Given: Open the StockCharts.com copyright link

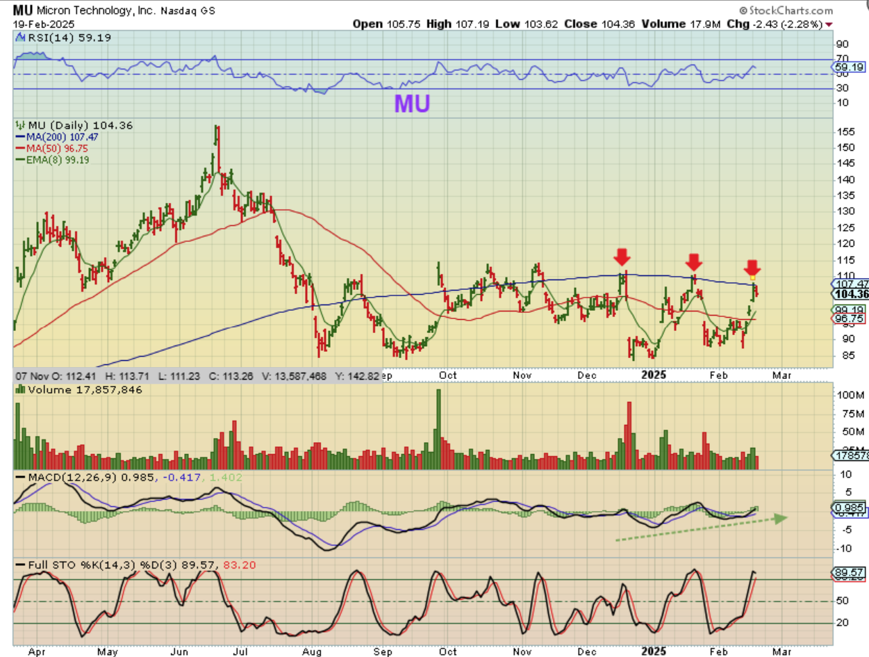Looking at the screenshot, I should [x=786, y=10].
